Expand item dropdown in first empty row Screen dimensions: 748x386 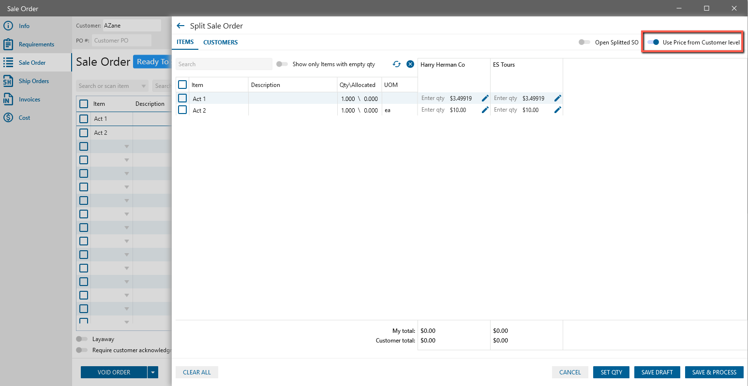pyautogui.click(x=127, y=146)
